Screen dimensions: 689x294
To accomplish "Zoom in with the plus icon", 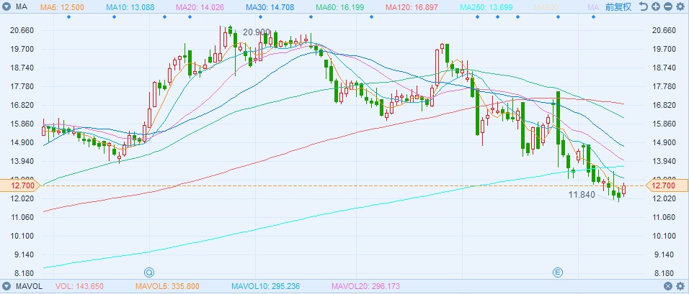I will (x=656, y=6).
